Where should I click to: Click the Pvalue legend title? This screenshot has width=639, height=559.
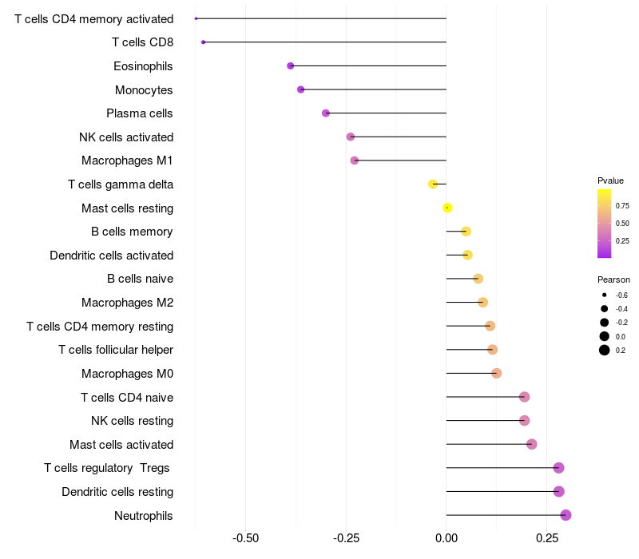coord(610,180)
